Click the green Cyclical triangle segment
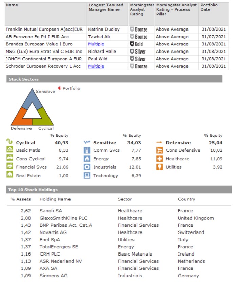Viewport: 236px width, 284px height. 46,119
